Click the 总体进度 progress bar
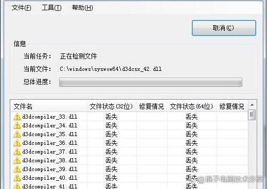The width and height of the screenshot is (268, 189). point(151,82)
